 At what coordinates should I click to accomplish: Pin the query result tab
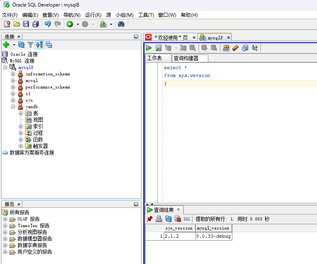coord(150,219)
